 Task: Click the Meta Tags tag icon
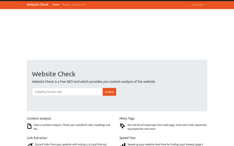coord(122,126)
